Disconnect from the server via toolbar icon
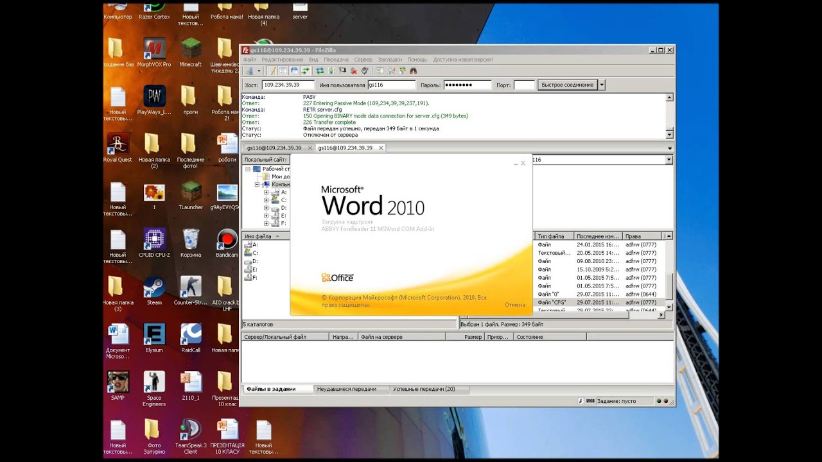The height and width of the screenshot is (462, 822). point(354,71)
